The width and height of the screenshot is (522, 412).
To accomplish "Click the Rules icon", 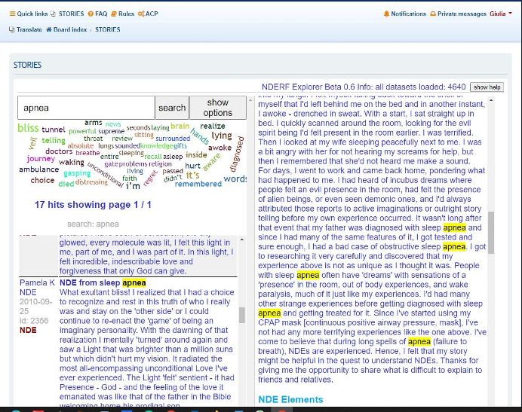I will [x=114, y=14].
